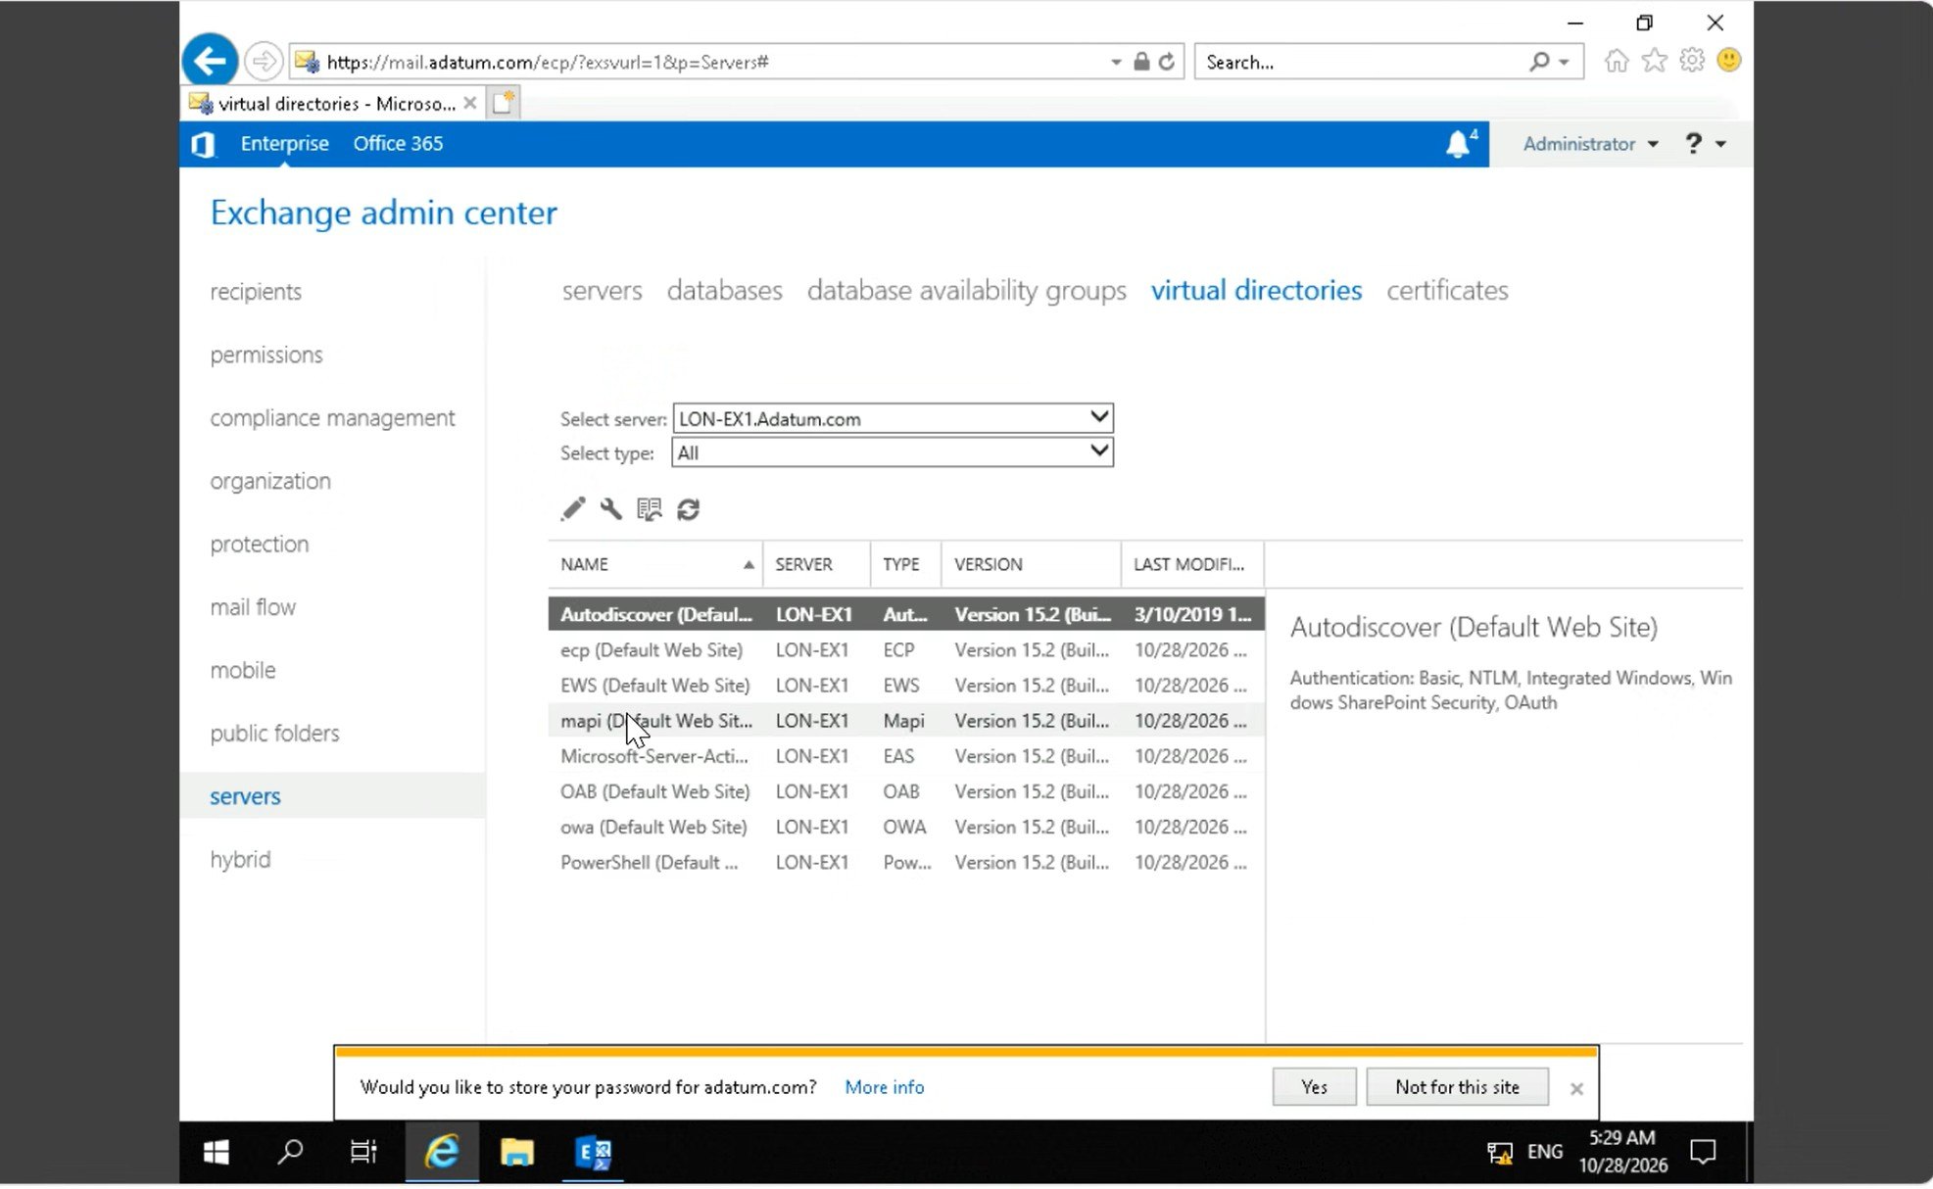This screenshot has width=1933, height=1189.
Task: Open browser tools gear icon
Action: pos(1692,61)
